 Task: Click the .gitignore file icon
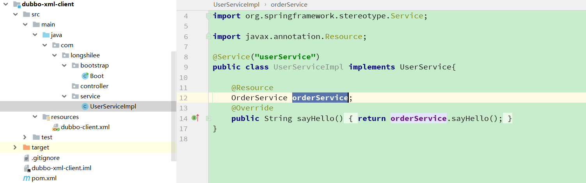point(27,158)
